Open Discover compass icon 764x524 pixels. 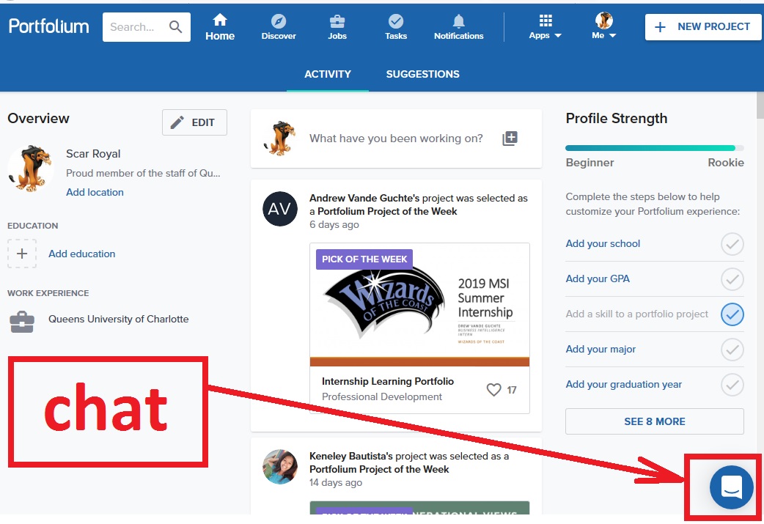point(278,21)
